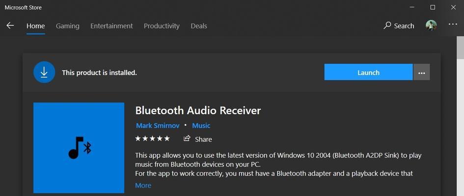Maximize the Microsoft Store window
This screenshot has height=196, width=464.
[x=433, y=7]
